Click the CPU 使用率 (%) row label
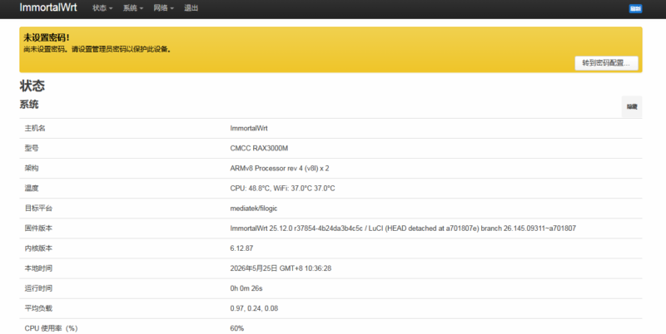The image size is (666, 334). point(51,328)
